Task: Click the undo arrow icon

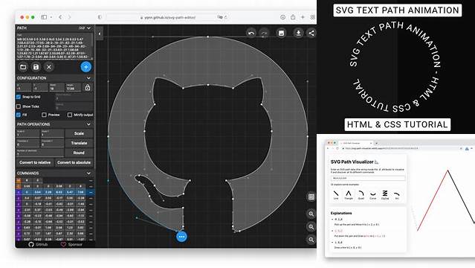Action: 251,33
